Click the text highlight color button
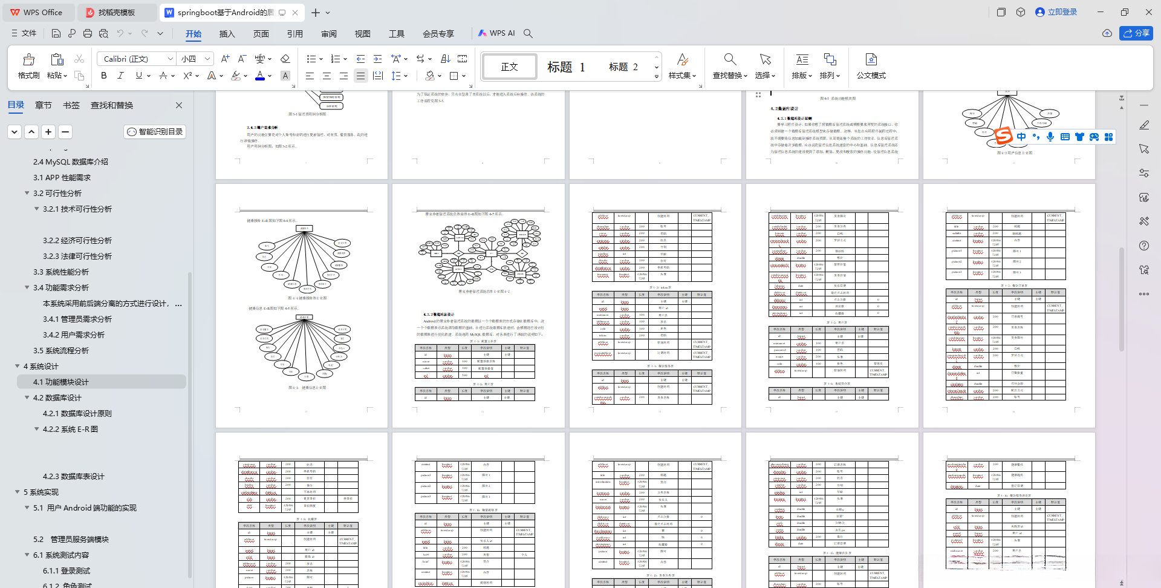The width and height of the screenshot is (1161, 588). (x=236, y=76)
